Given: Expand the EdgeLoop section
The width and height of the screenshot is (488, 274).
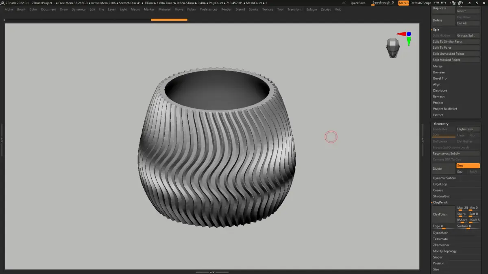Looking at the screenshot, I should 440,184.
